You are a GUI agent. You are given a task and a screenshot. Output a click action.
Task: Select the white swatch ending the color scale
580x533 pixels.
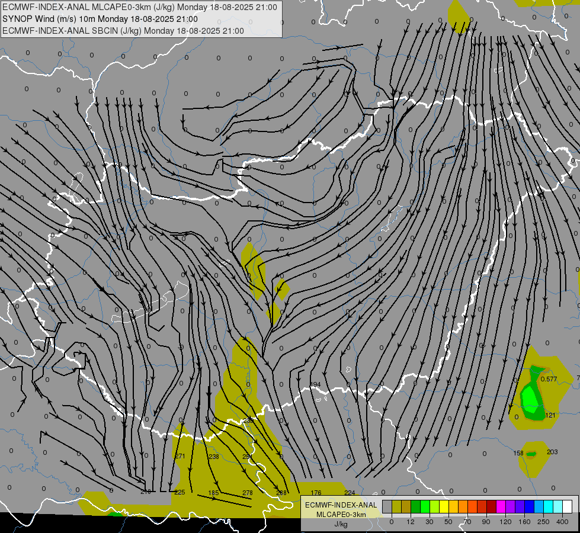pyautogui.click(x=567, y=506)
